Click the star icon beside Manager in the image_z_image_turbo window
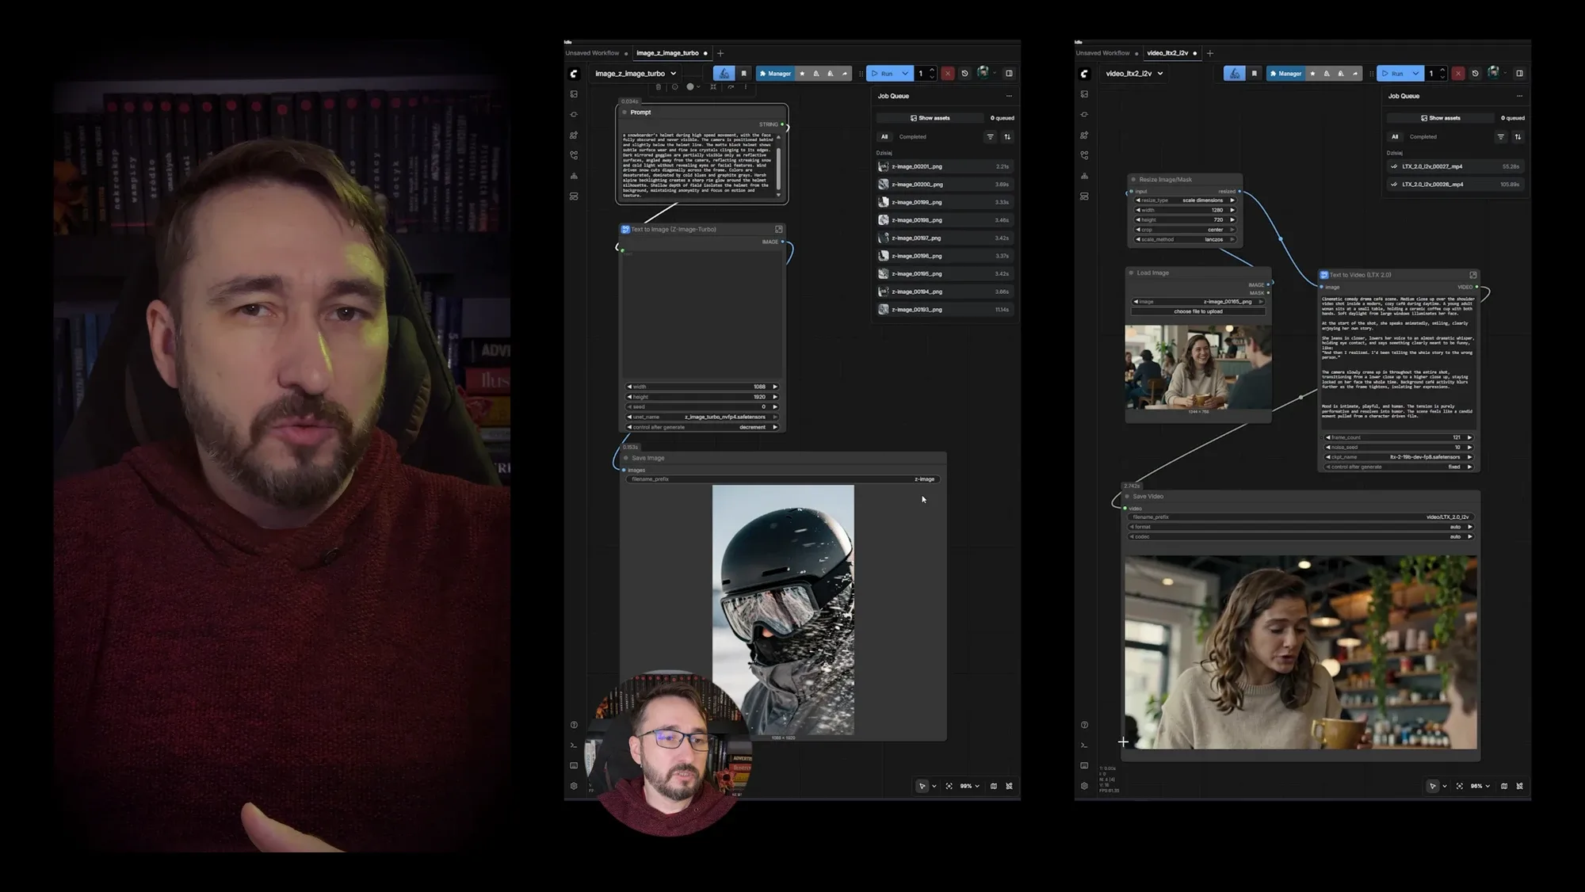This screenshot has height=892, width=1585. [x=802, y=74]
